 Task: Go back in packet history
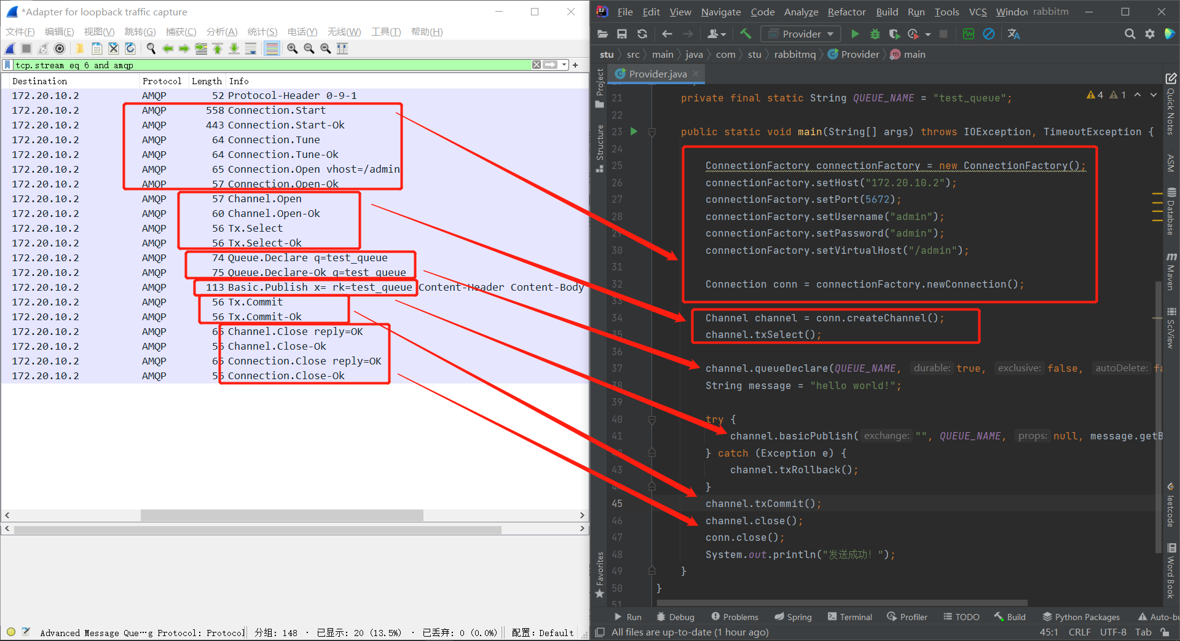(167, 49)
